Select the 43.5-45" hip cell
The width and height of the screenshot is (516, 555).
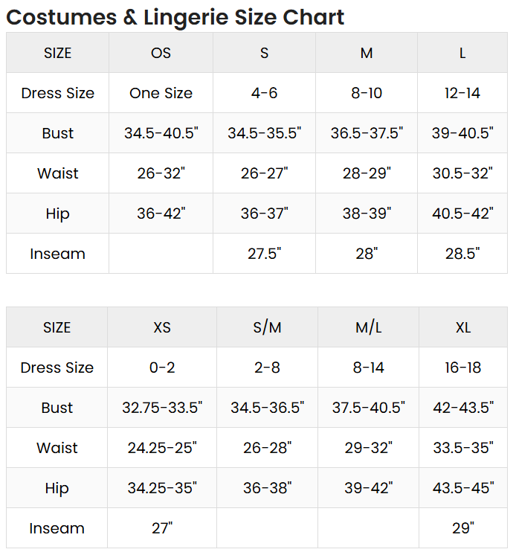(463, 488)
